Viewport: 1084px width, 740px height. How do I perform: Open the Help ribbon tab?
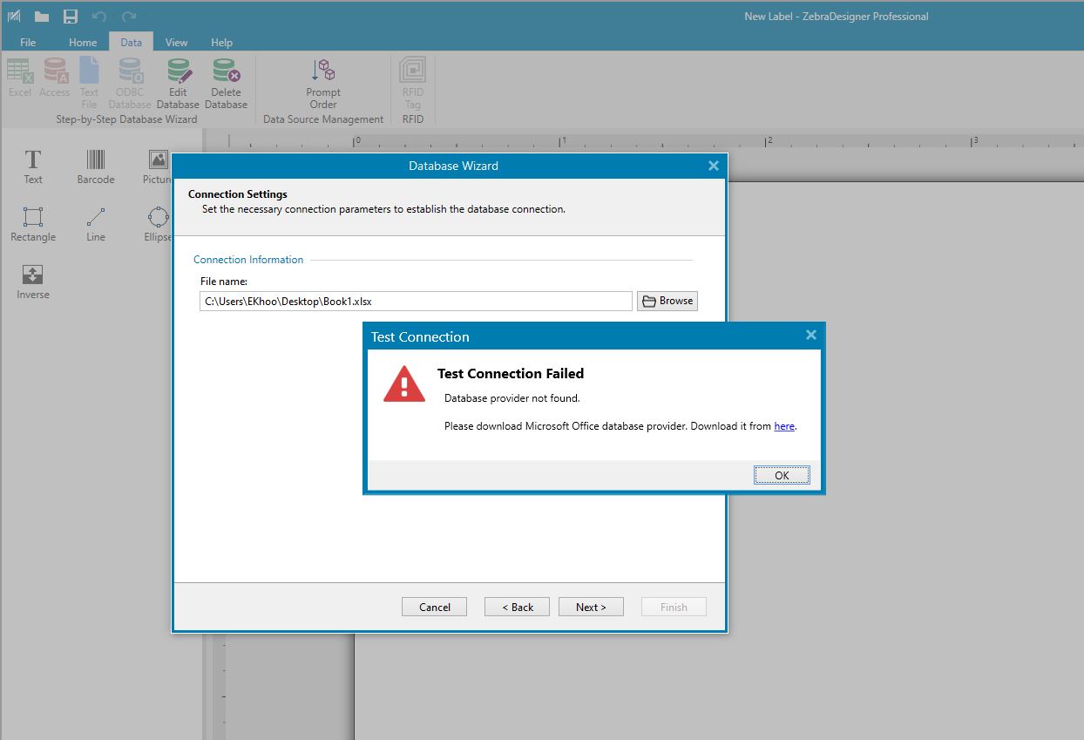click(x=222, y=42)
